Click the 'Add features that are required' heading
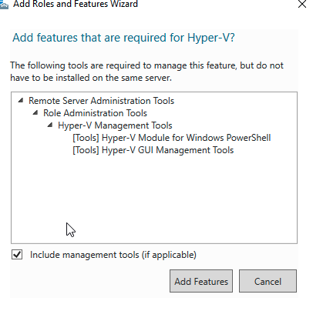Image resolution: width=313 pixels, height=311 pixels. point(123,38)
